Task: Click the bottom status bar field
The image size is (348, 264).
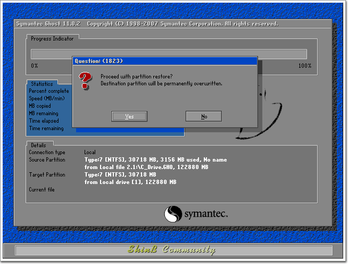Action: 174,250
